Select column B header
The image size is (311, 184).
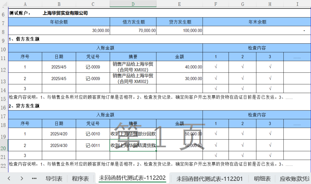coord(59,4)
